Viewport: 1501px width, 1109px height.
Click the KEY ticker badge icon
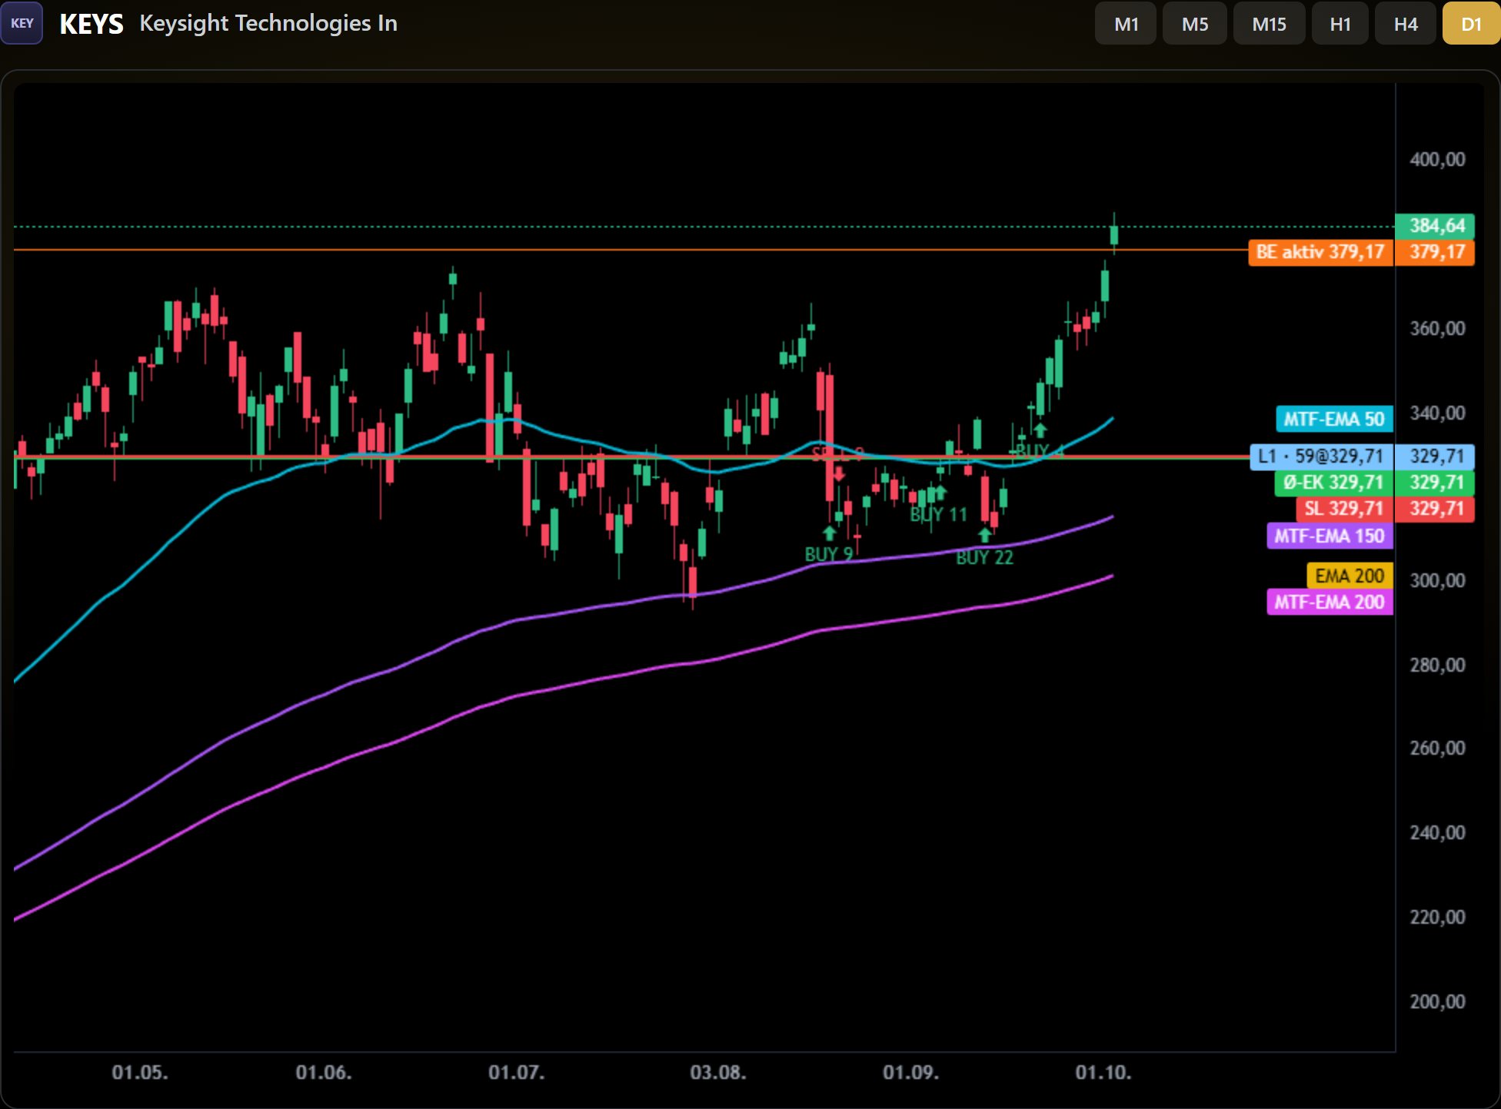point(22,23)
